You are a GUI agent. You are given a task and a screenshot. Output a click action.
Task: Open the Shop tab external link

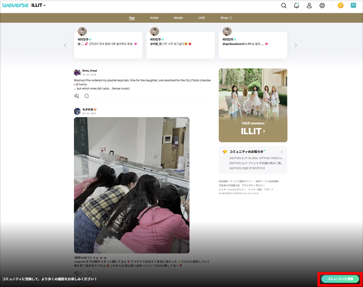226,18
